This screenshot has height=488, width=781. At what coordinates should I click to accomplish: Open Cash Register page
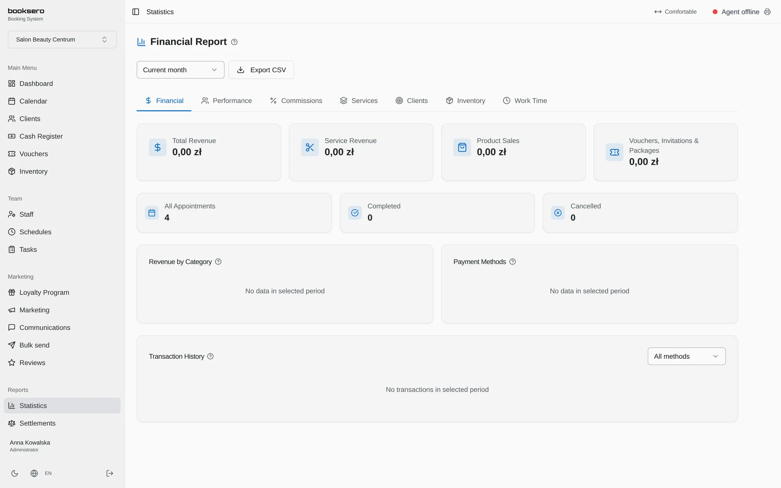62,136
